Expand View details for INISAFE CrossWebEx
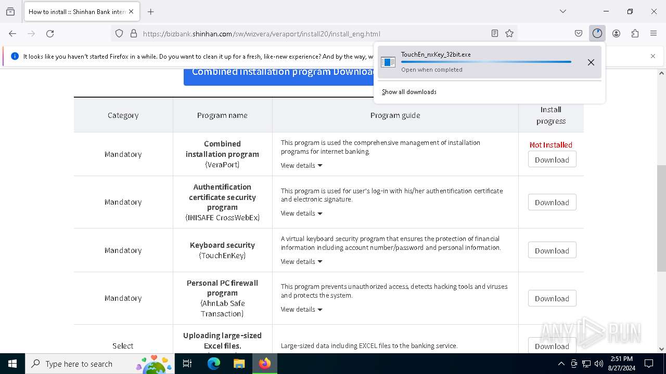This screenshot has width=666, height=374. pyautogui.click(x=302, y=213)
